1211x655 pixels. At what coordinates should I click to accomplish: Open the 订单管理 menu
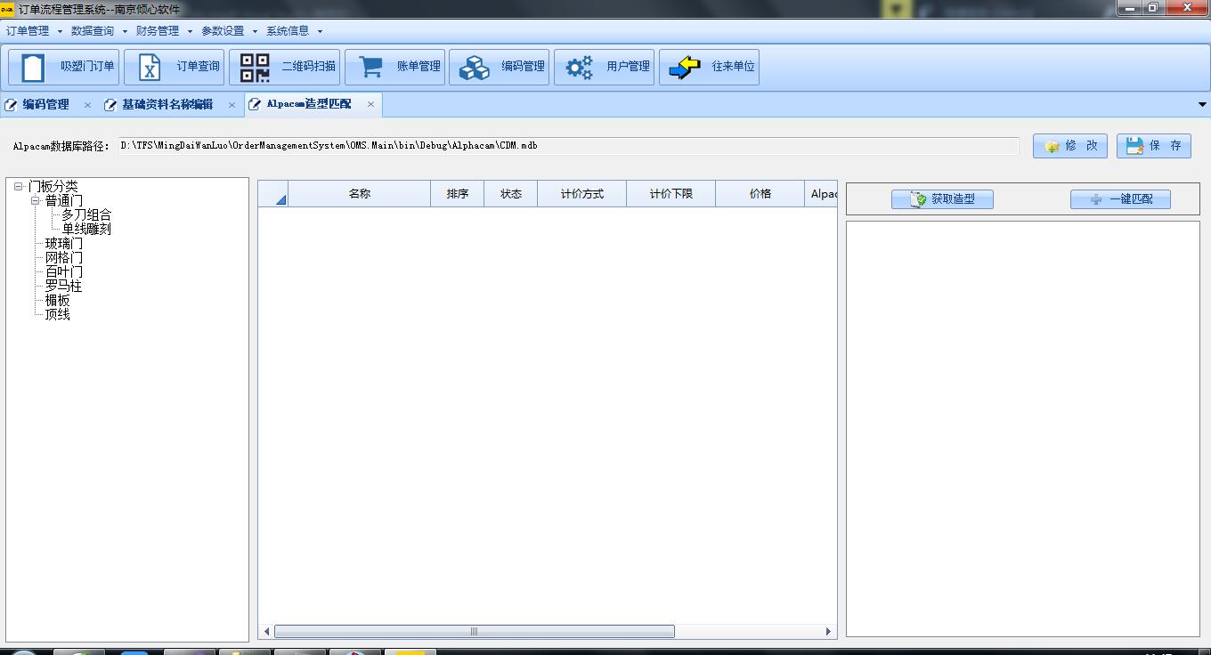tap(34, 31)
